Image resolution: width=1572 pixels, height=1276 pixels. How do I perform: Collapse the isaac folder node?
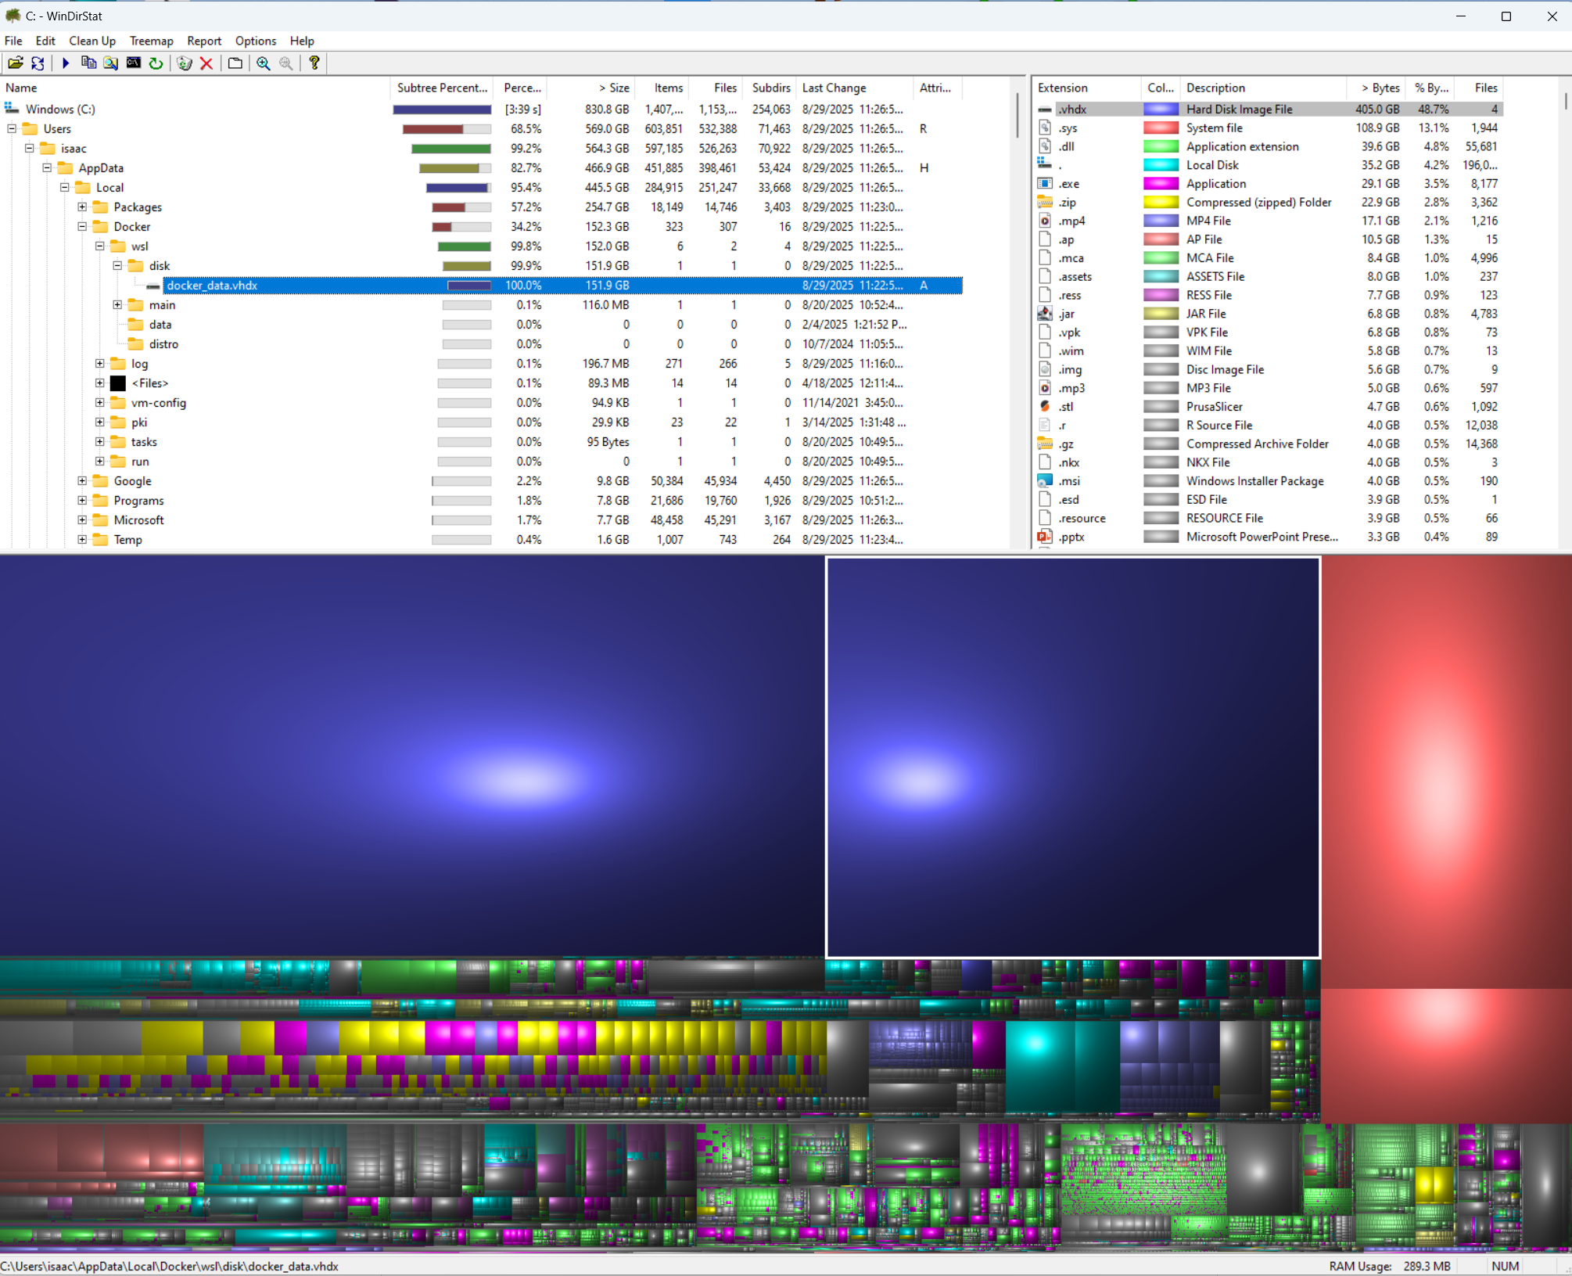pyautogui.click(x=30, y=149)
